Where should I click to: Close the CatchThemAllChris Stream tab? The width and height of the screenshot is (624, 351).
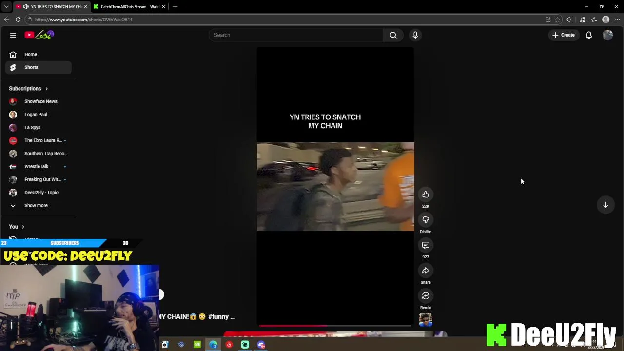pos(163,6)
